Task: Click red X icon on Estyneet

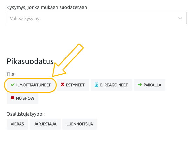Action: (63, 85)
